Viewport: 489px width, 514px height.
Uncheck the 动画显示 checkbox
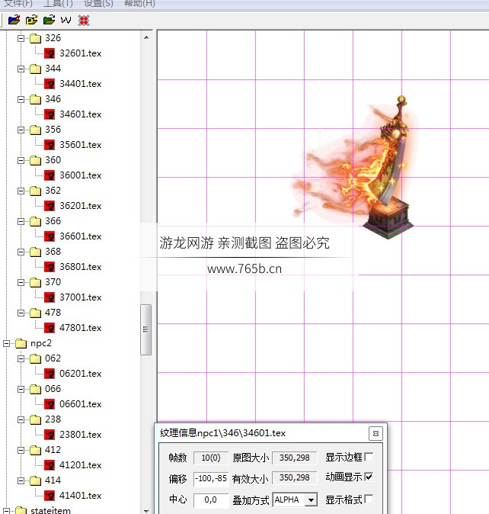coord(369,477)
